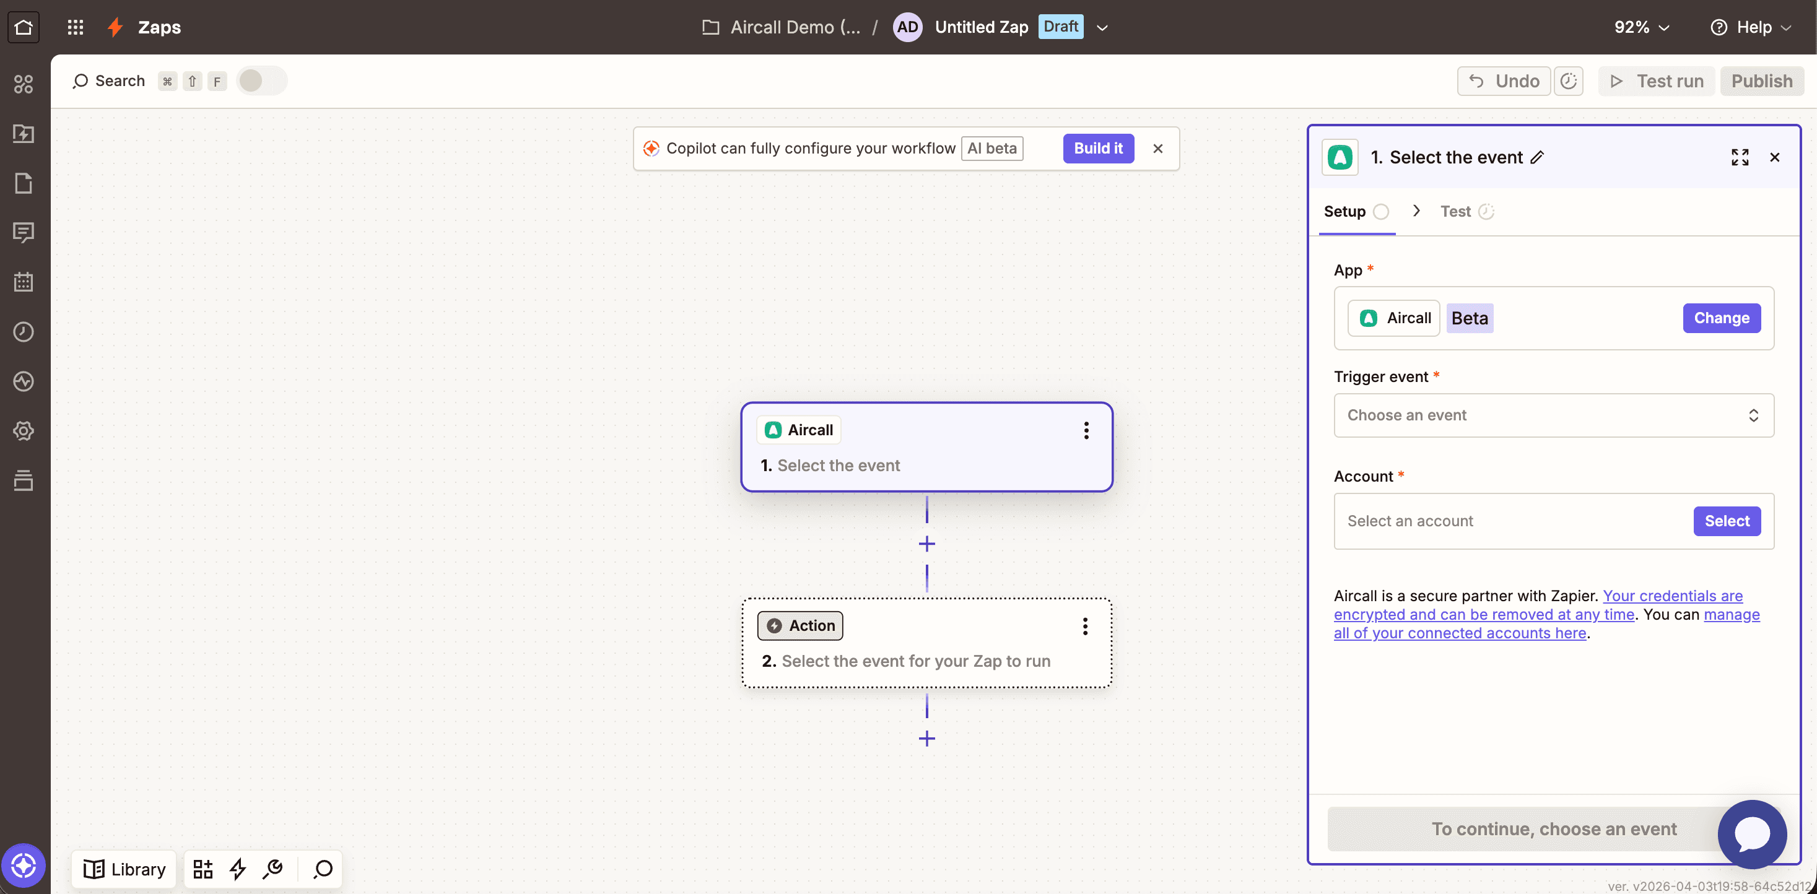Open the home icon in sidebar
This screenshot has width=1817, height=894.
tap(24, 27)
